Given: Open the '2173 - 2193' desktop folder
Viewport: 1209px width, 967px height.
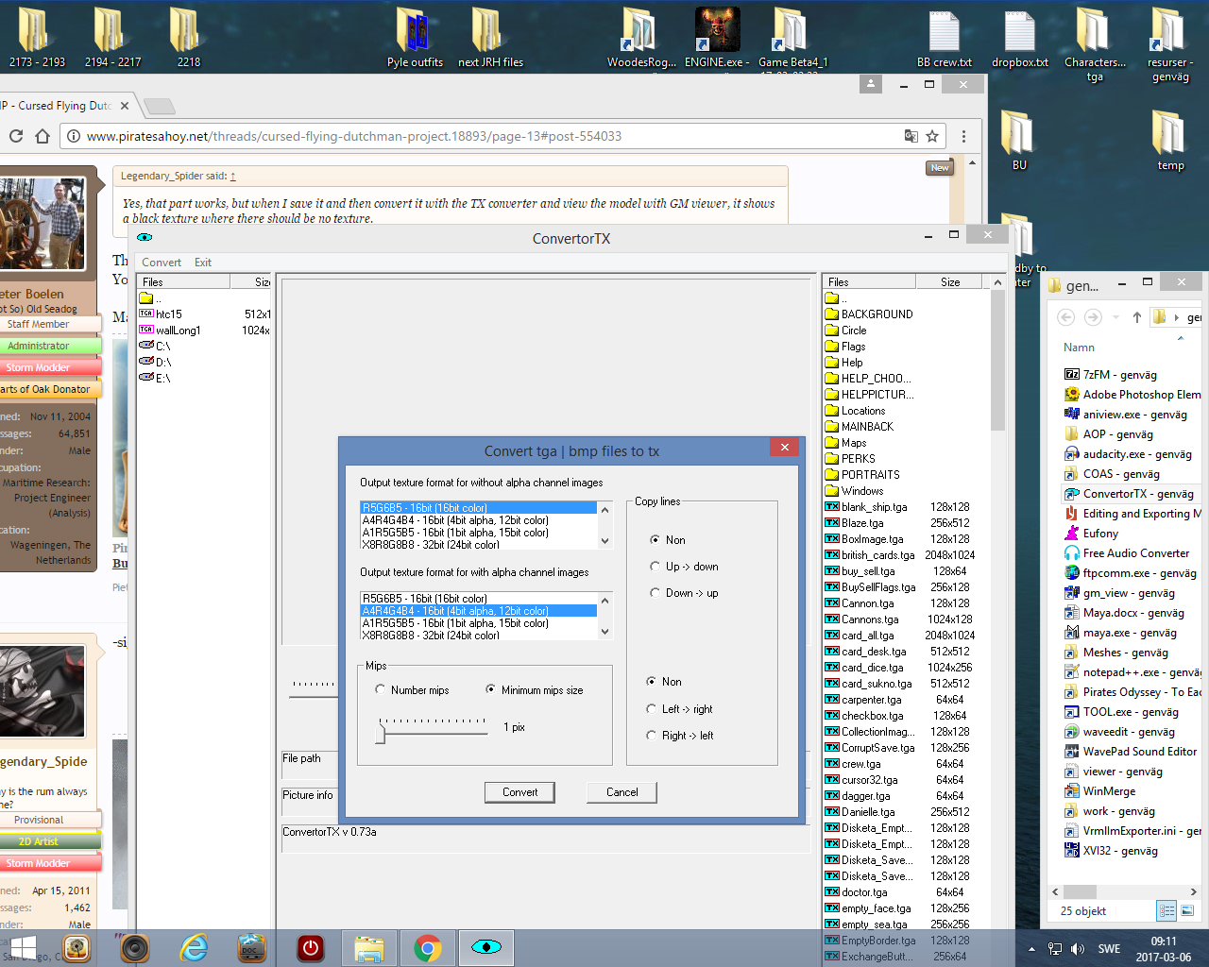Looking at the screenshot, I should 37,36.
